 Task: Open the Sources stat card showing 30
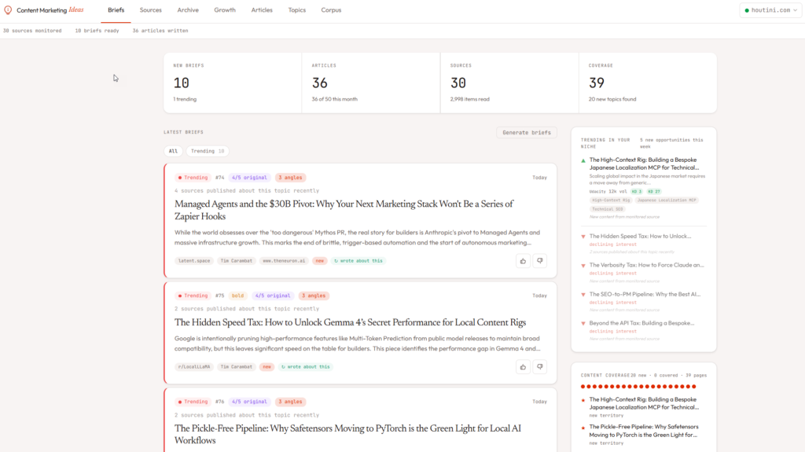point(509,83)
